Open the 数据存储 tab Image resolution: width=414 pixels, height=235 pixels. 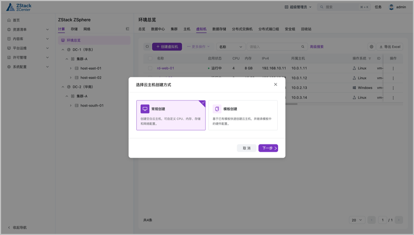(219, 29)
